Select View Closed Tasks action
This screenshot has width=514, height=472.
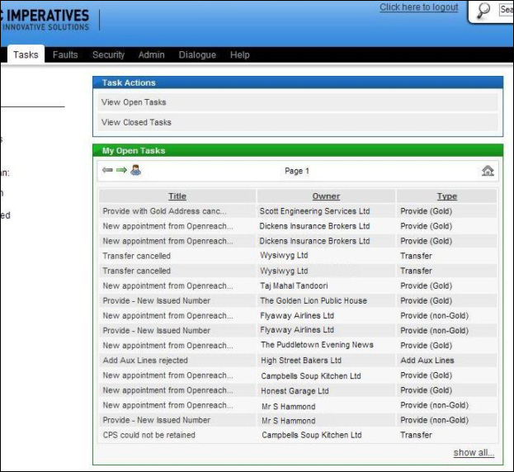tap(136, 122)
